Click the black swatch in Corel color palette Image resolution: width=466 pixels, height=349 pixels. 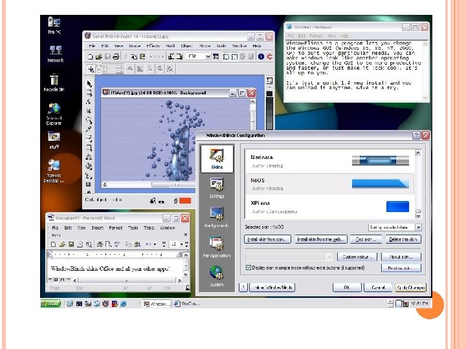click(x=269, y=94)
